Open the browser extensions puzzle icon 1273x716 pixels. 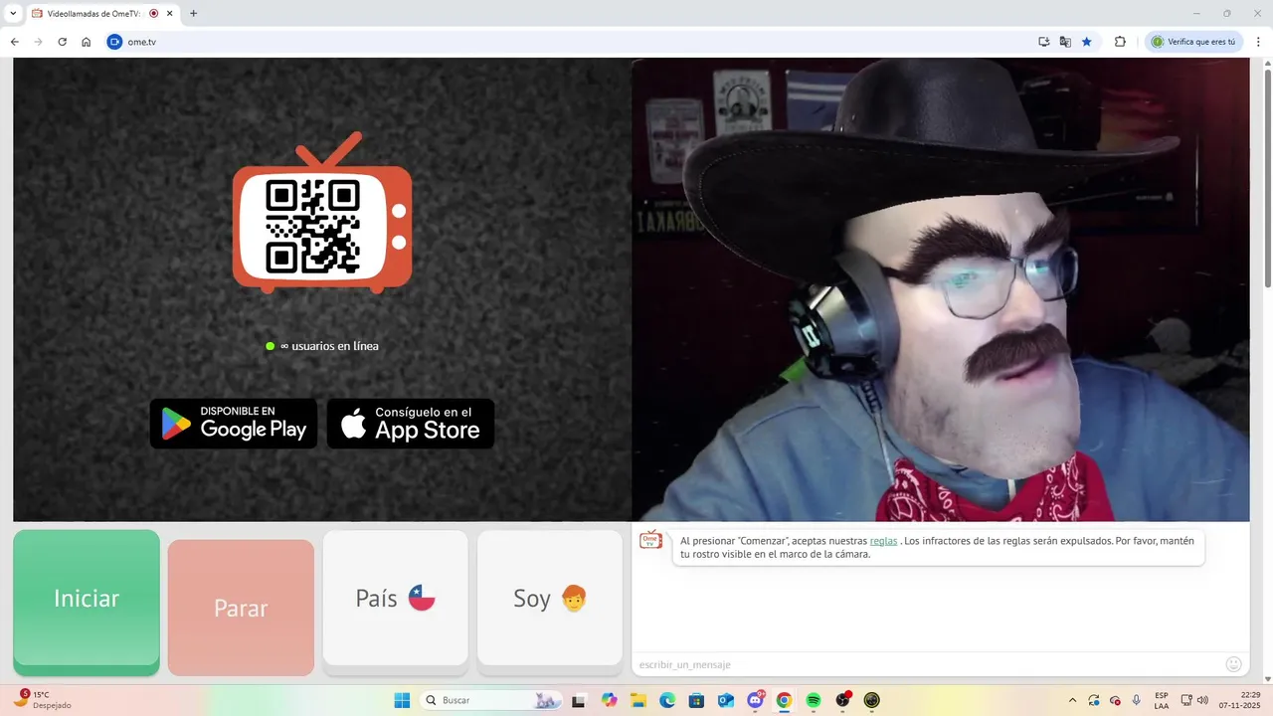coord(1120,42)
